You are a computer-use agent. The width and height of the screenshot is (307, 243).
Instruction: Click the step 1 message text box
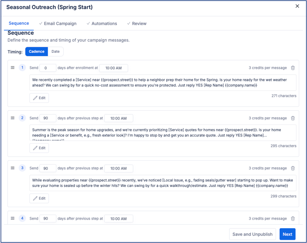tap(163, 83)
